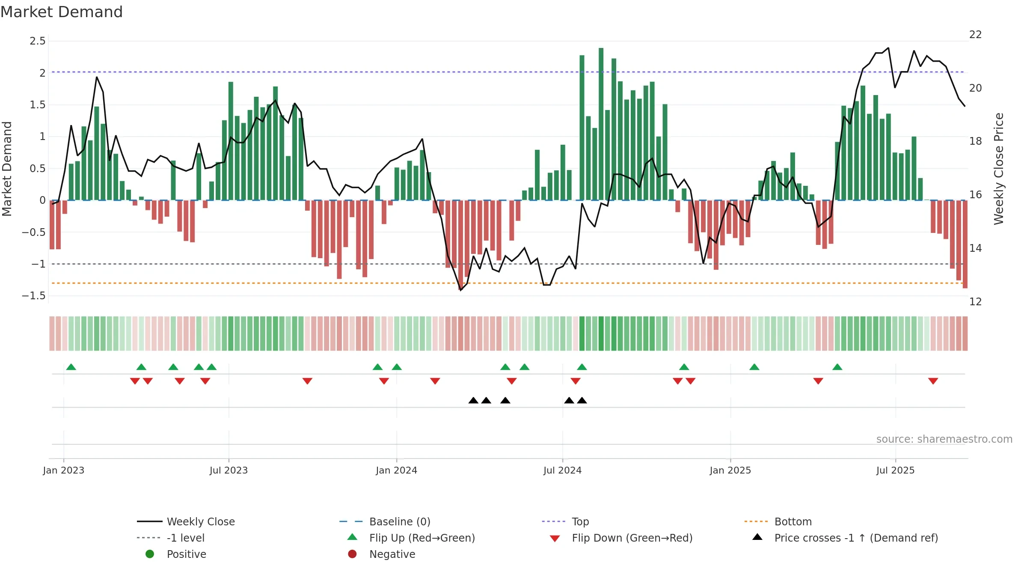
Task: Click the Market Demand chart title
Action: pyautogui.click(x=62, y=12)
